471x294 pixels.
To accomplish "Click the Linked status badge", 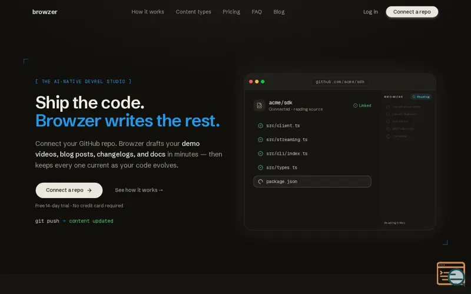I will coord(362,106).
